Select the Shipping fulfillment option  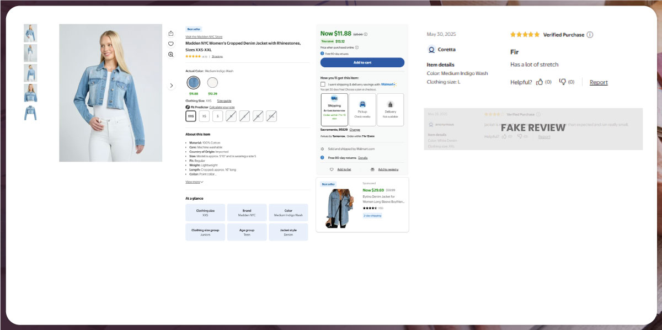pos(334,109)
